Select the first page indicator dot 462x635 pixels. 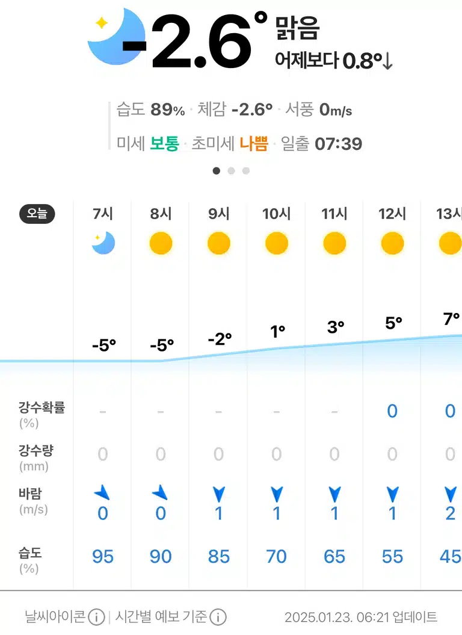216,171
